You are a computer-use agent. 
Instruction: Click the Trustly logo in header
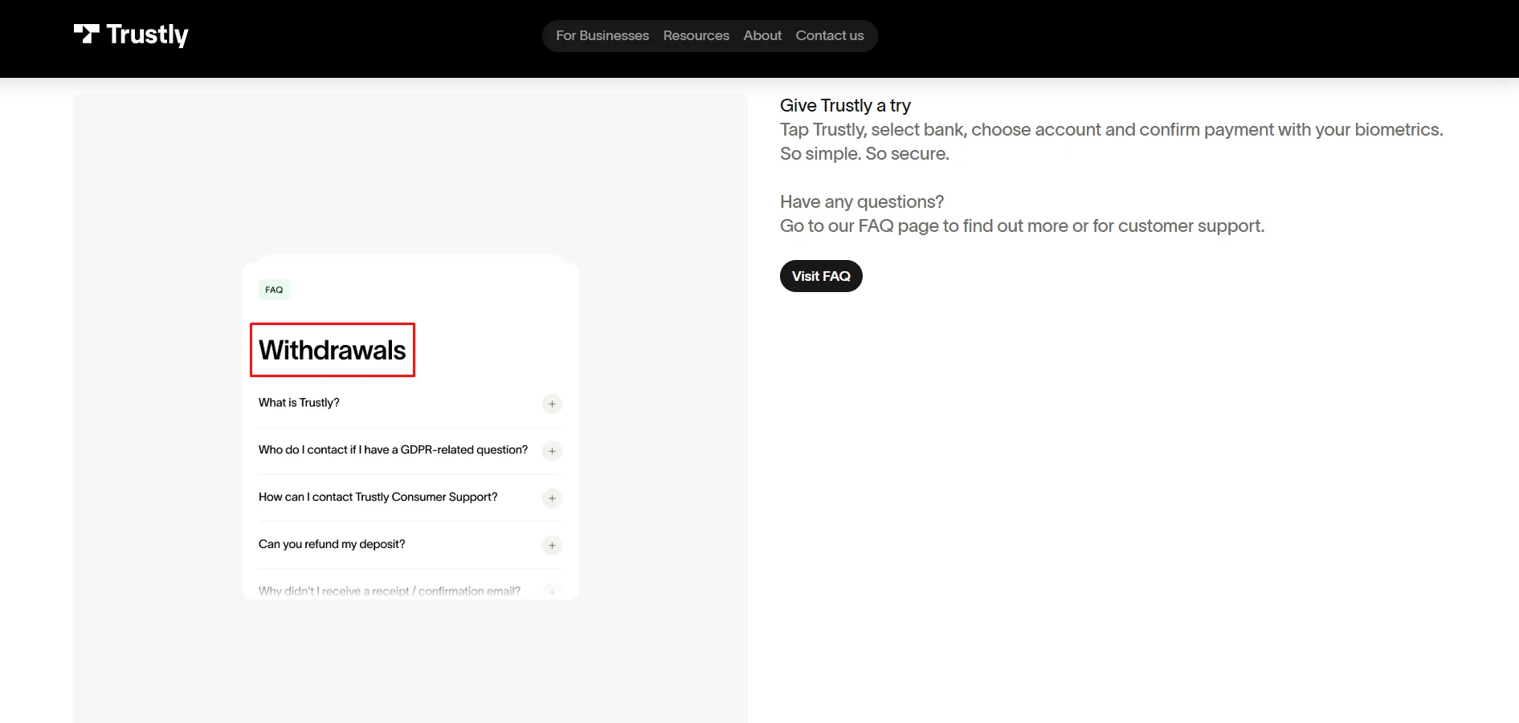coord(131,35)
